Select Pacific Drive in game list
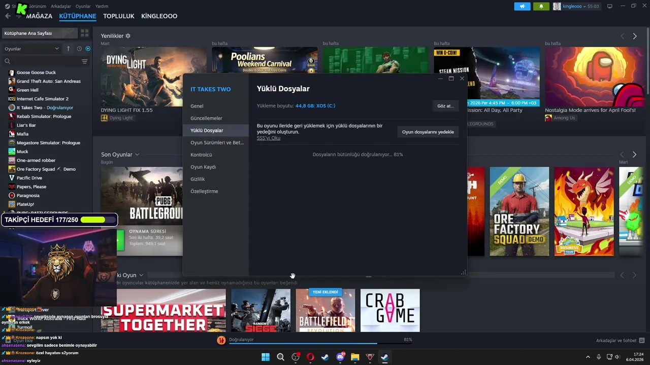The width and height of the screenshot is (650, 365). click(29, 178)
